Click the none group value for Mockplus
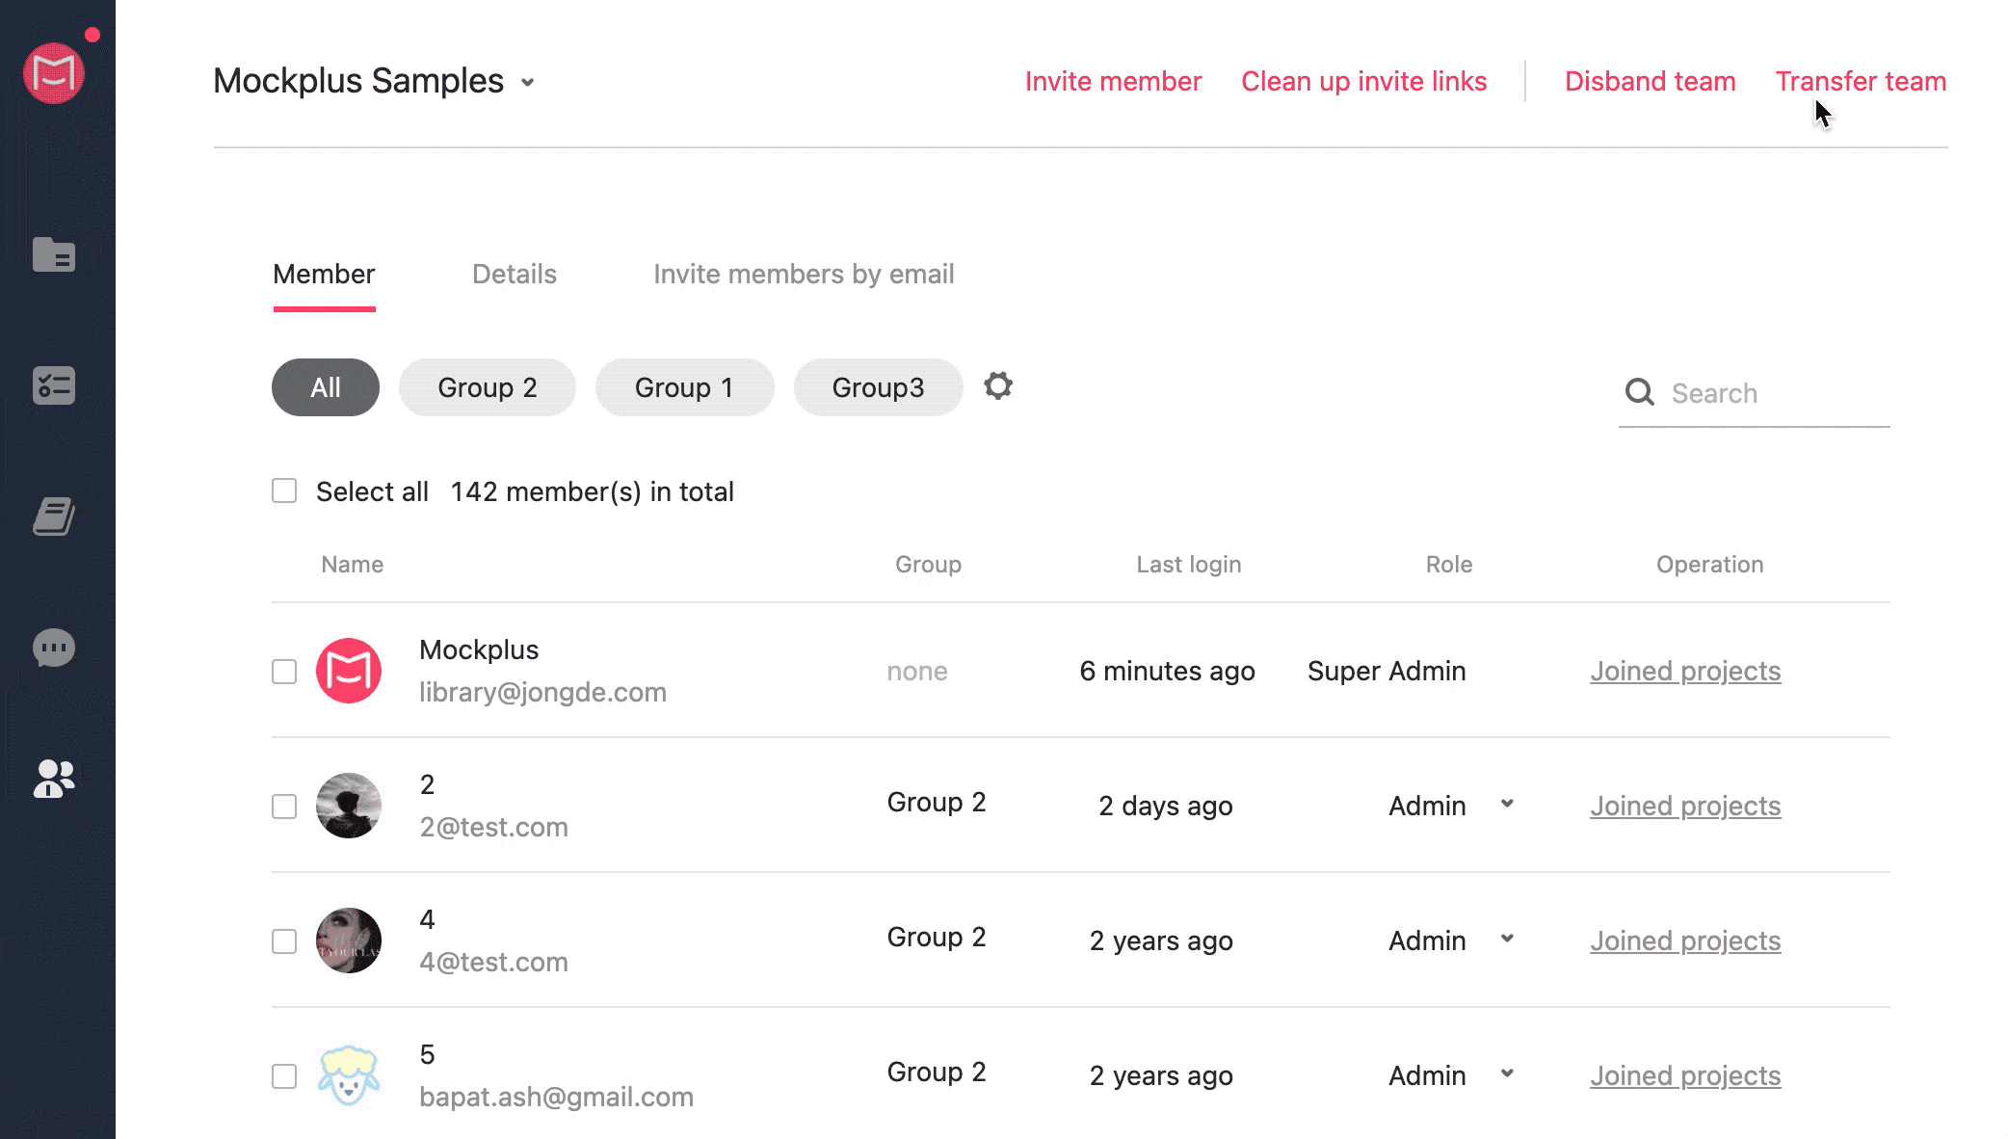The width and height of the screenshot is (2008, 1139). tap(917, 671)
